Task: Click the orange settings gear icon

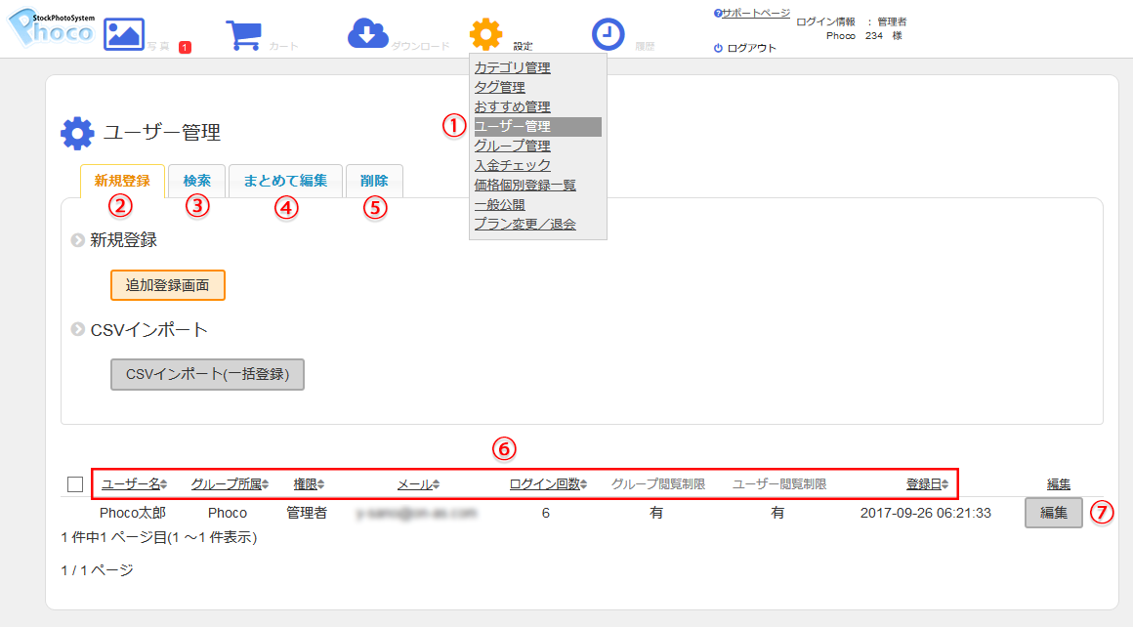Action: [x=485, y=34]
